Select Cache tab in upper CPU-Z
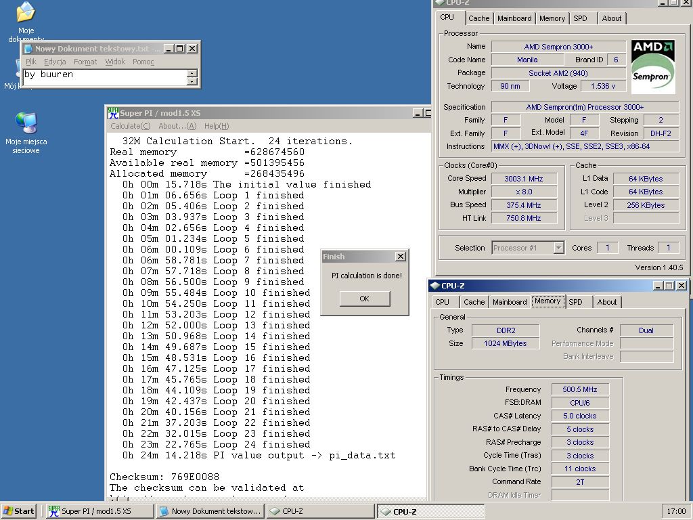The width and height of the screenshot is (693, 520). [478, 18]
